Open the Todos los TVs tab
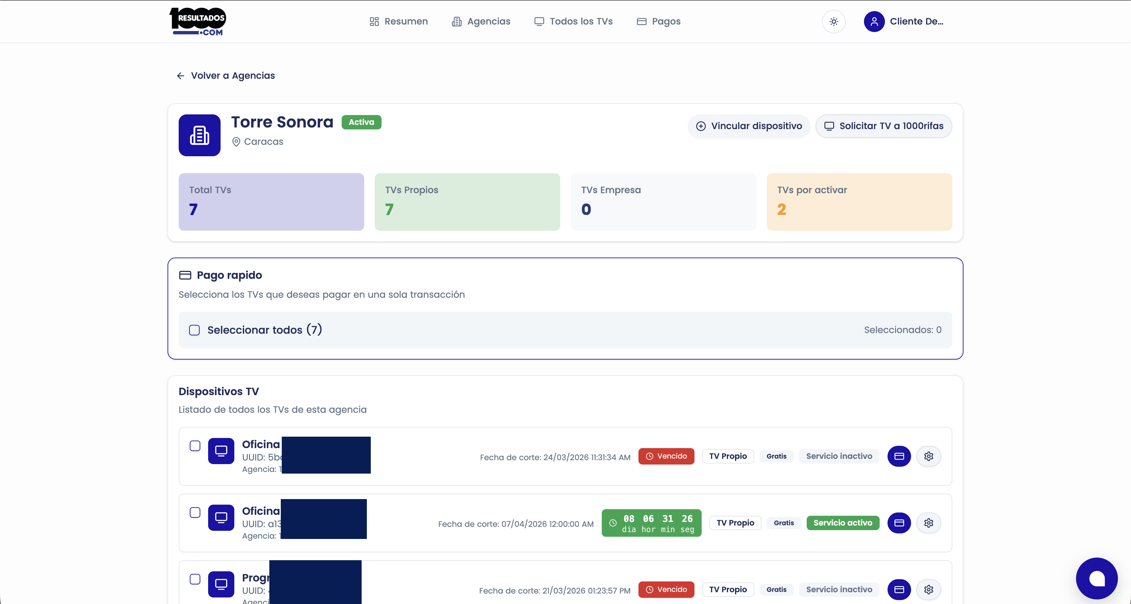1131x604 pixels. click(573, 22)
